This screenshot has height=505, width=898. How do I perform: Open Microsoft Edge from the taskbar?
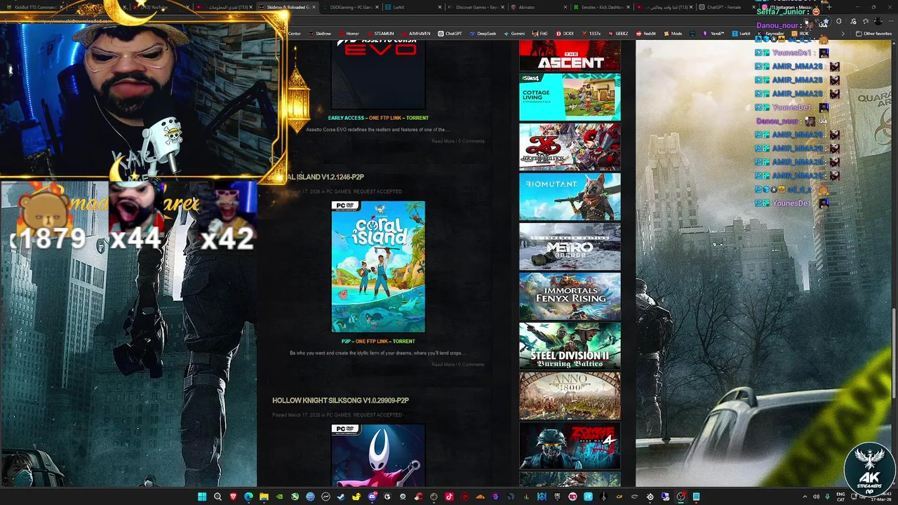[x=248, y=497]
